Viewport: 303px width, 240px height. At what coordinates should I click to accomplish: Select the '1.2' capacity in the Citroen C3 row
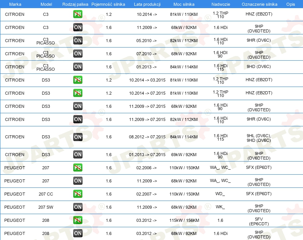coord(108,14)
